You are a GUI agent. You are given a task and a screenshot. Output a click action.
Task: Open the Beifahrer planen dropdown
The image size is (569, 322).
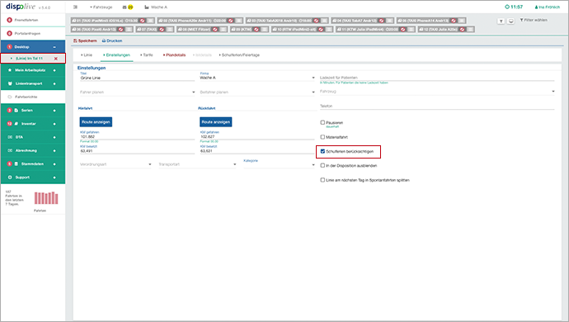click(257, 92)
